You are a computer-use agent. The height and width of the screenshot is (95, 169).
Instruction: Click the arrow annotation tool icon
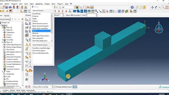click(100, 11)
